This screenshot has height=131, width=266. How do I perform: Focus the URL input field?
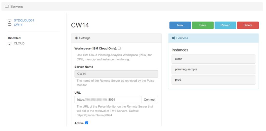(x=108, y=100)
